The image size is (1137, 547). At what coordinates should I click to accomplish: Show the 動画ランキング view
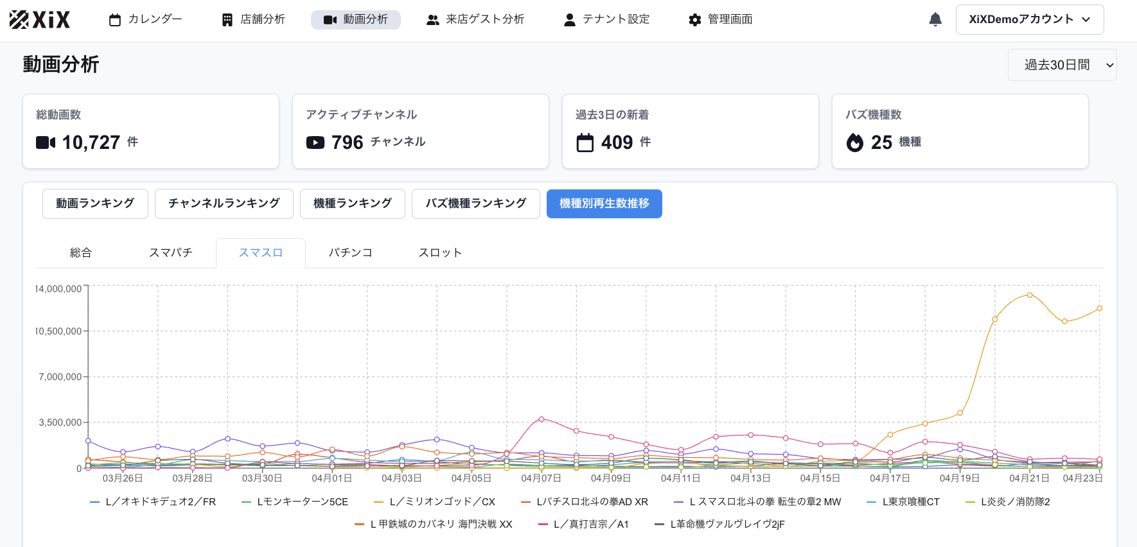(x=95, y=204)
